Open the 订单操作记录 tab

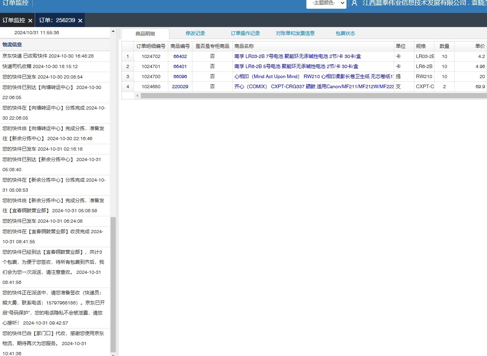[245, 33]
